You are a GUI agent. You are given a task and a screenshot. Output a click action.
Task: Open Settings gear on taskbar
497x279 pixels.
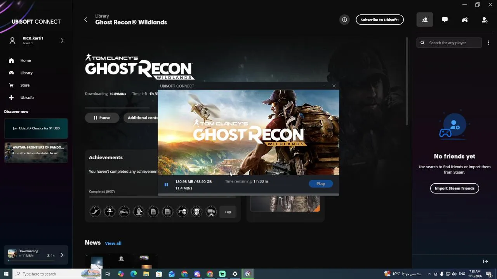235,274
